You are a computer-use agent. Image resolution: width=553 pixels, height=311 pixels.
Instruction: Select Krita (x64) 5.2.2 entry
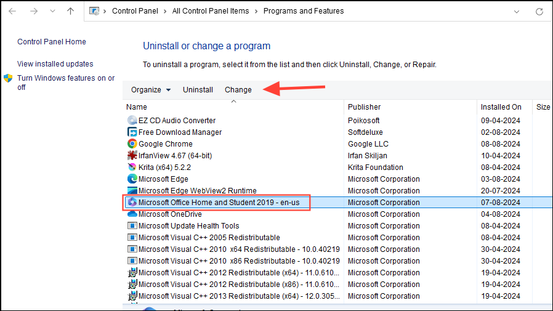(x=164, y=167)
